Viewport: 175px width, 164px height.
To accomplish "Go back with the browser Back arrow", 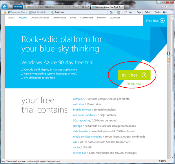I will click(4, 7).
